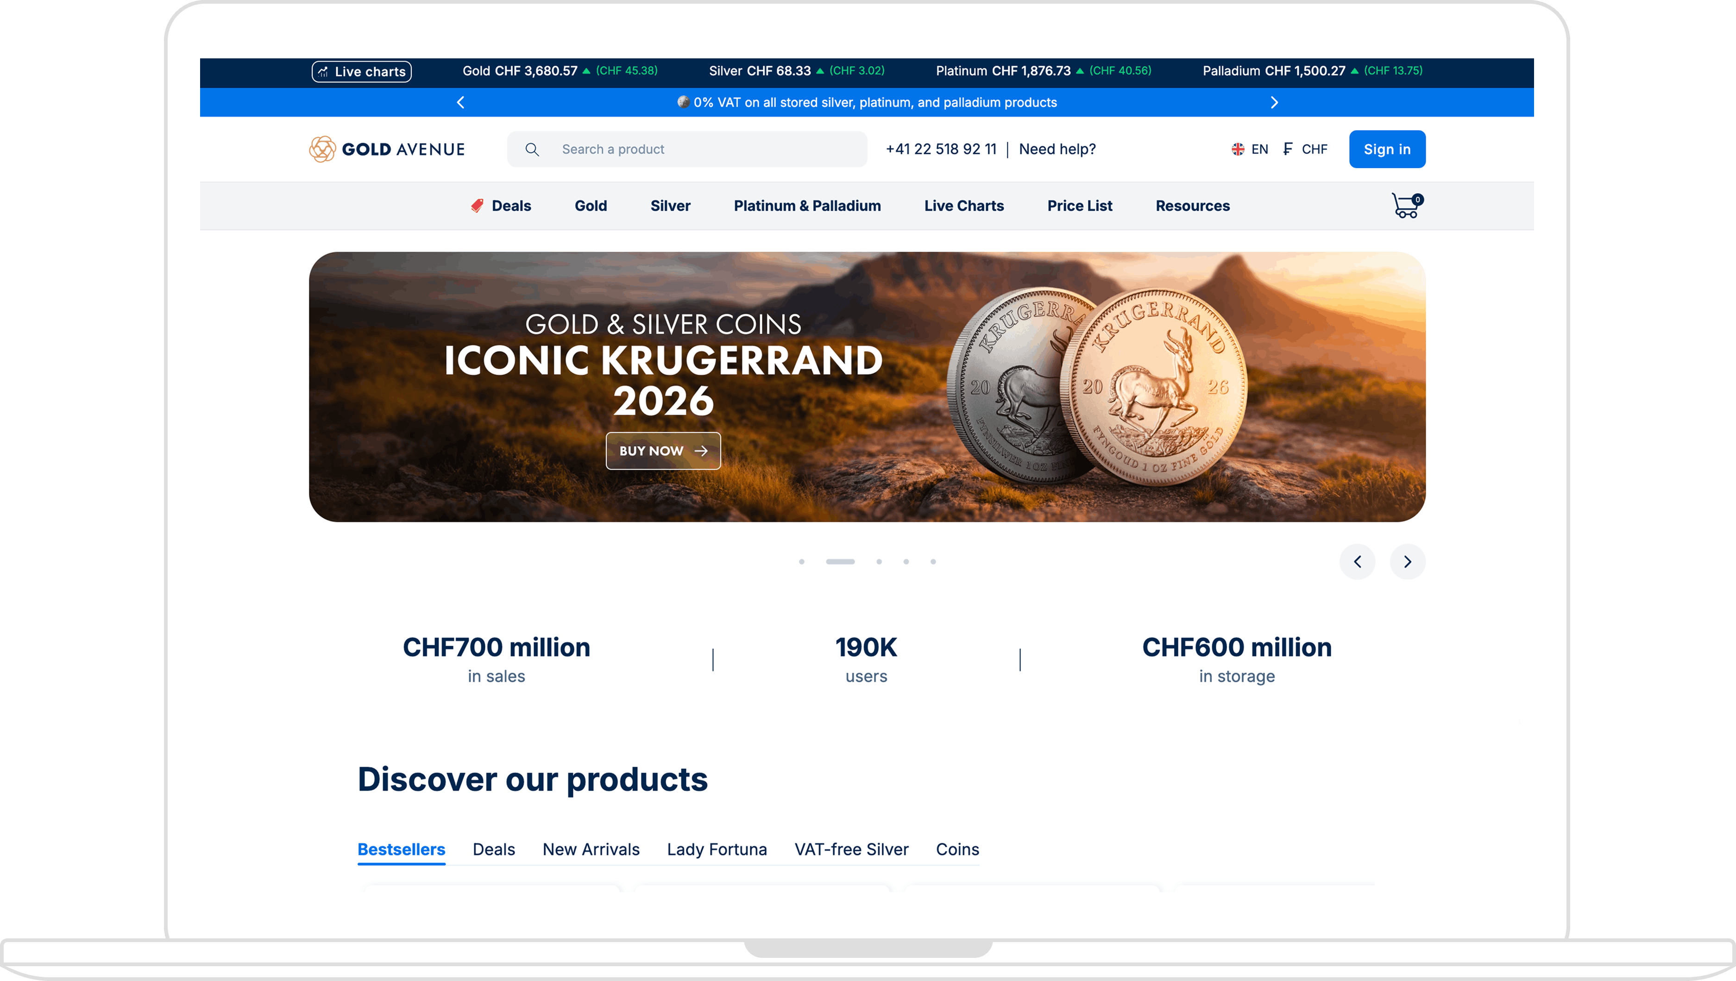Switch to the VAT-free Silver tab

pyautogui.click(x=851, y=849)
